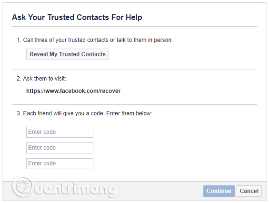The image size is (269, 203).
Task: Dismiss the dialog with Cancel
Action: click(249, 191)
